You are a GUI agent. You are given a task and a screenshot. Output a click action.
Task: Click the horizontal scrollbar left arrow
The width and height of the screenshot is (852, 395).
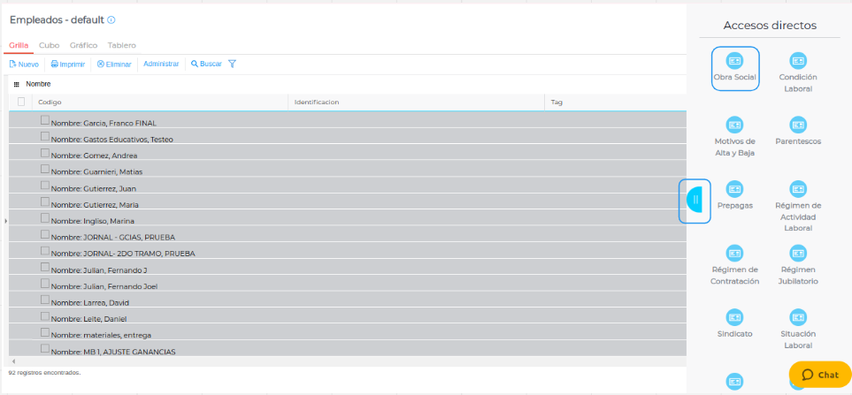pos(12,361)
